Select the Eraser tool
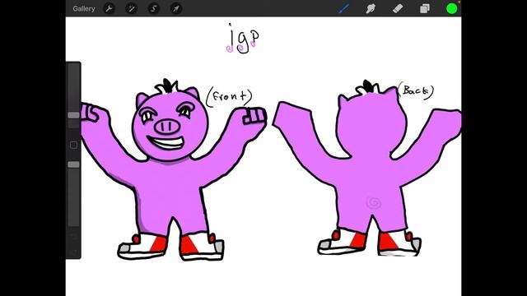Screen dimensions: 527x296 (x=398, y=9)
